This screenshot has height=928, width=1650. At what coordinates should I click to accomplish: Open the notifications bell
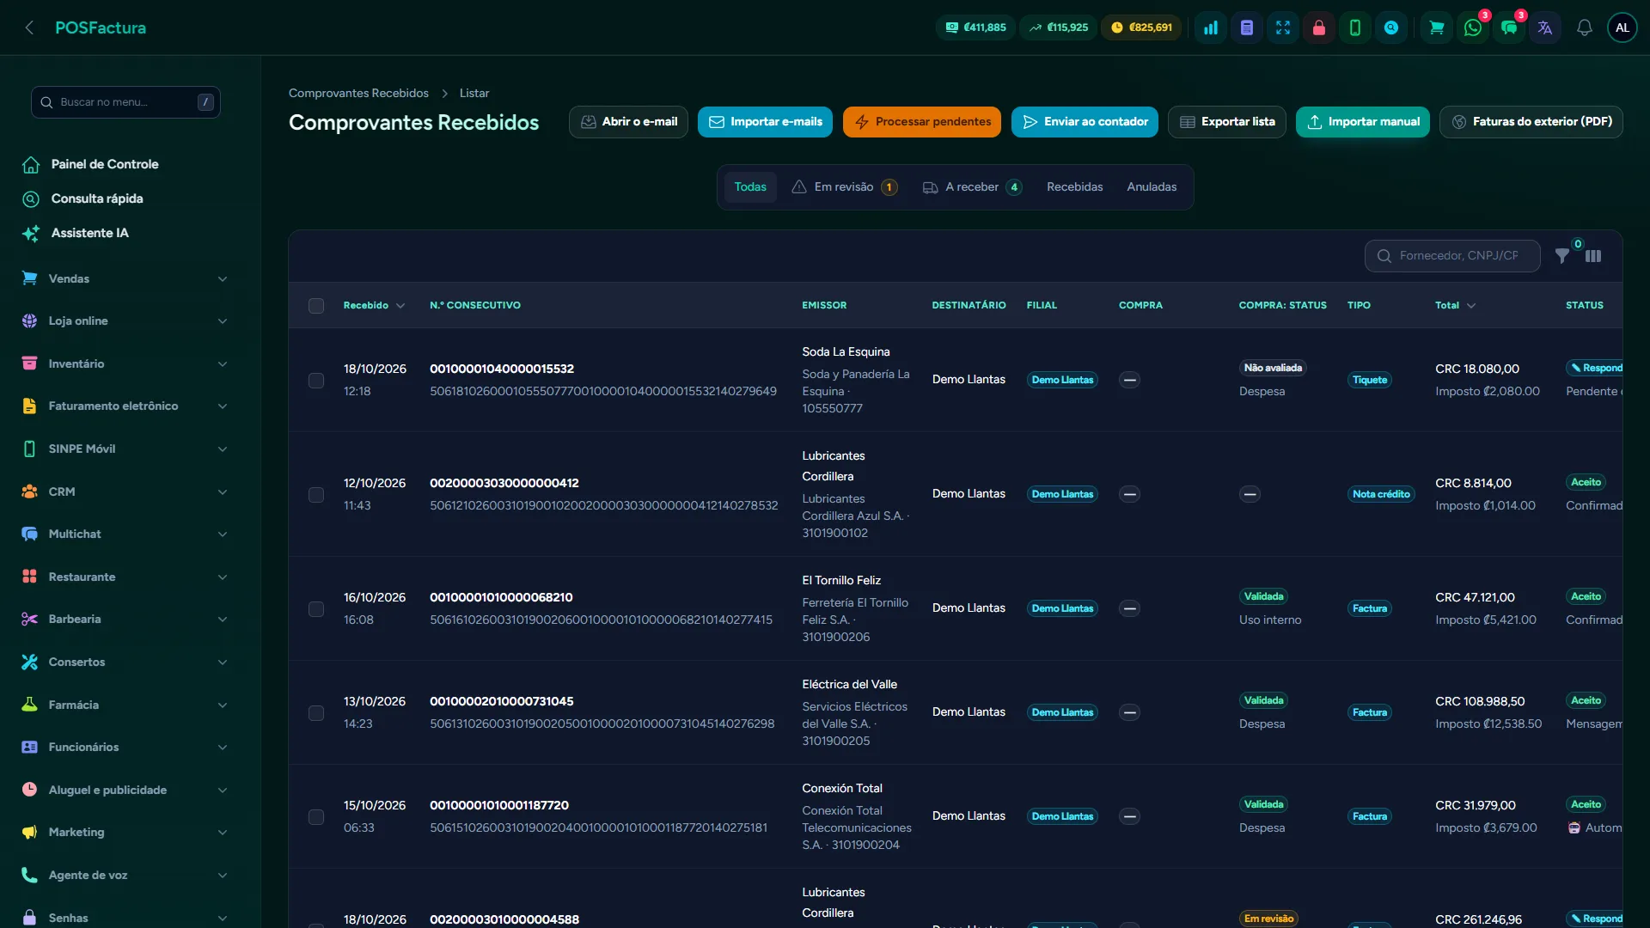click(x=1585, y=27)
